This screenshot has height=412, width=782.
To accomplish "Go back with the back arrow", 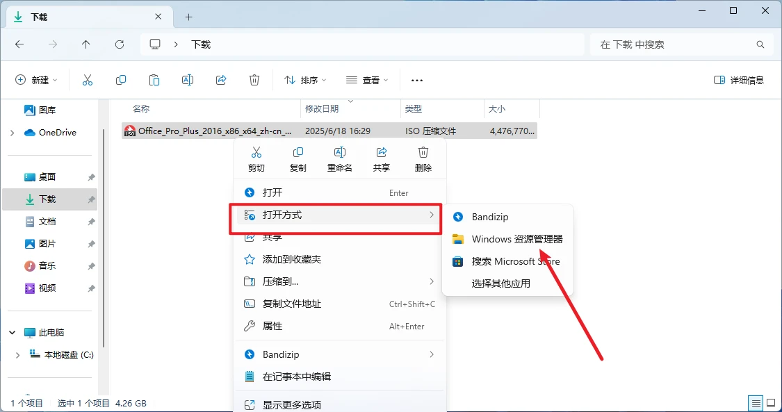I will [19, 44].
